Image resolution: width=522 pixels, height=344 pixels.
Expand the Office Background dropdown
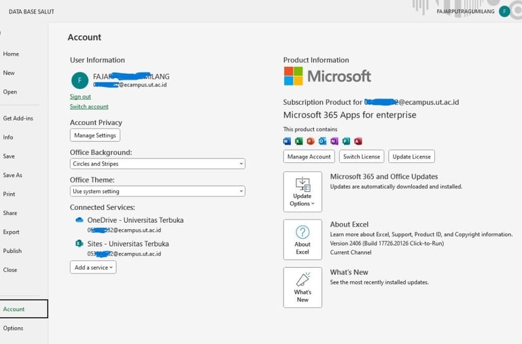(x=158, y=164)
